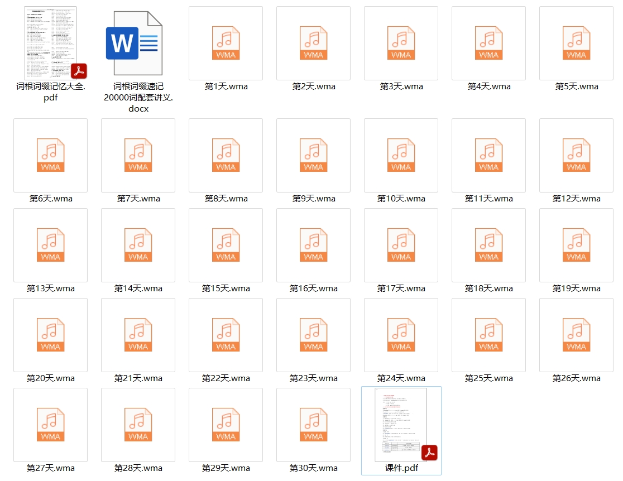Select the 词根词缀记忆大全.pdf file thumbnail
Image resolution: width=623 pixels, height=481 pixels.
pos(51,43)
